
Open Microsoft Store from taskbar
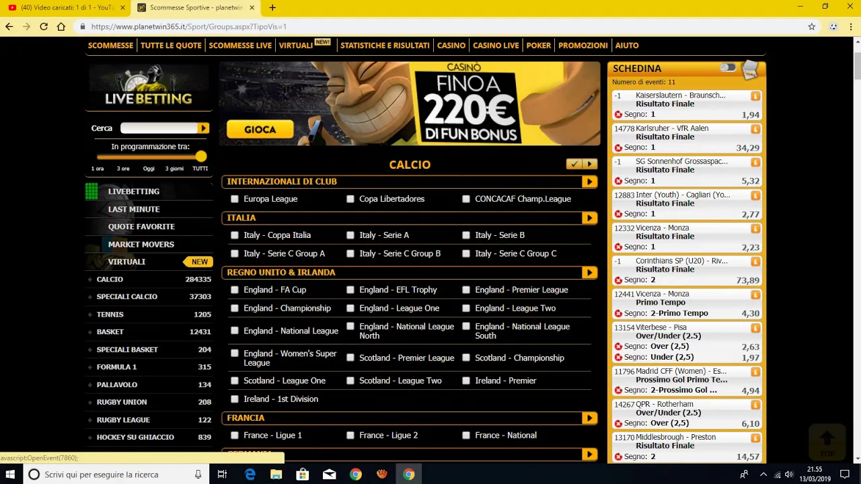click(303, 475)
